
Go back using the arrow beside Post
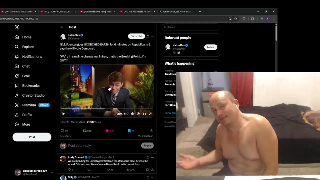pyautogui.click(x=61, y=27)
